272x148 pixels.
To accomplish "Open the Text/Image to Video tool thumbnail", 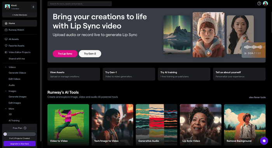I will 112,125.
